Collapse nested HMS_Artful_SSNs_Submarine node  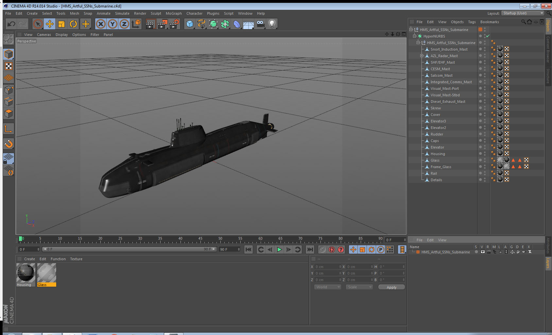click(418, 42)
